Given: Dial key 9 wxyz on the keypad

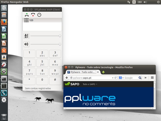Looking at the screenshot, I should pos(55,72).
